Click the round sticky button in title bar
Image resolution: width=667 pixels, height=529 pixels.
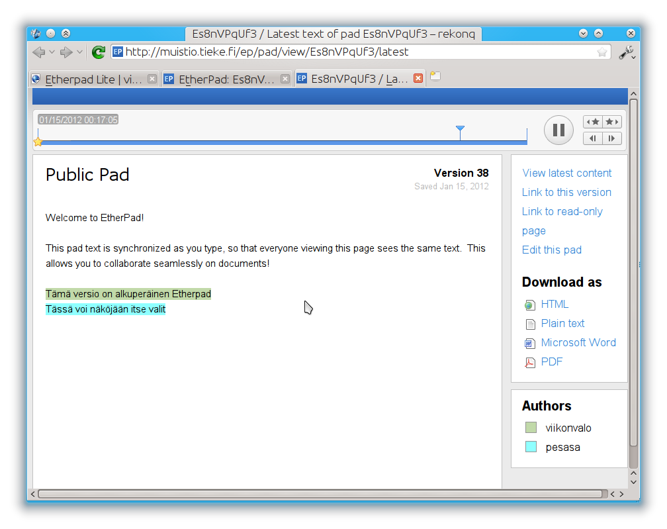coord(50,33)
